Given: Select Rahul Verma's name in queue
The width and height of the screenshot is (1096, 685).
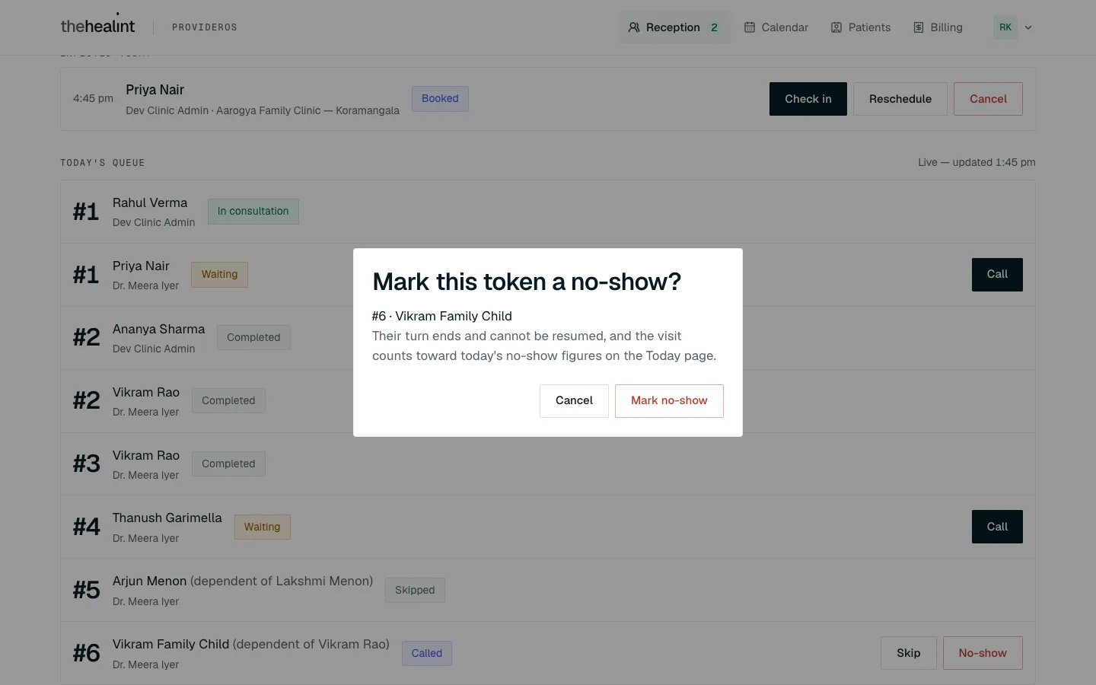Looking at the screenshot, I should (x=150, y=203).
